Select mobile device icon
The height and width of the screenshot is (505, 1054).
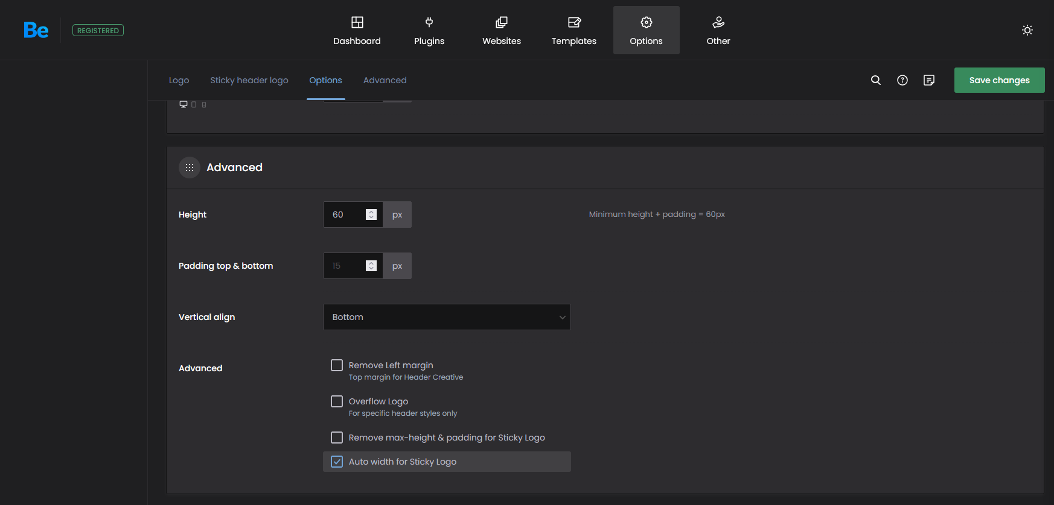click(204, 105)
